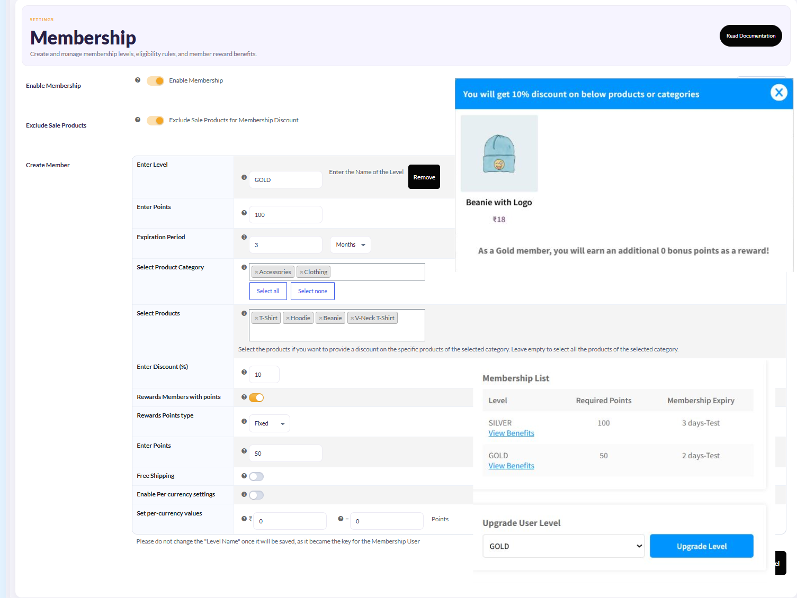Remove the Hoodie product tag
Image resolution: width=797 pixels, height=598 pixels.
point(288,318)
